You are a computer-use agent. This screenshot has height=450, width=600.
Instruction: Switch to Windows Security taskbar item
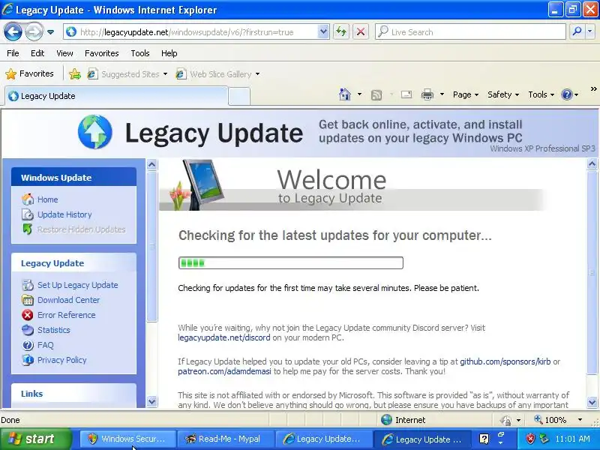pos(127,439)
